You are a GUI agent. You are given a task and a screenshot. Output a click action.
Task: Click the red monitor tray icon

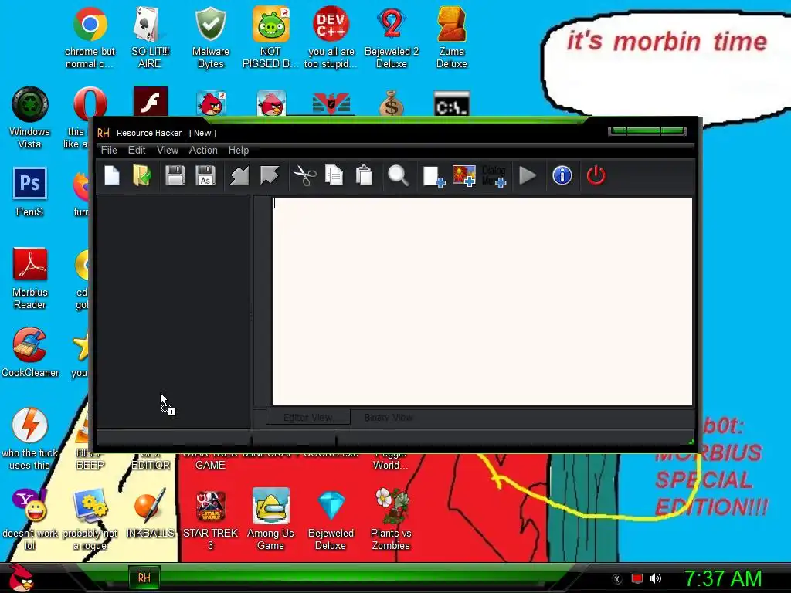click(x=637, y=578)
